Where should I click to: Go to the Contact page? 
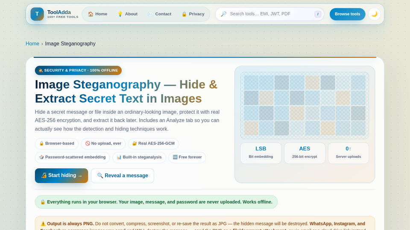point(159,14)
